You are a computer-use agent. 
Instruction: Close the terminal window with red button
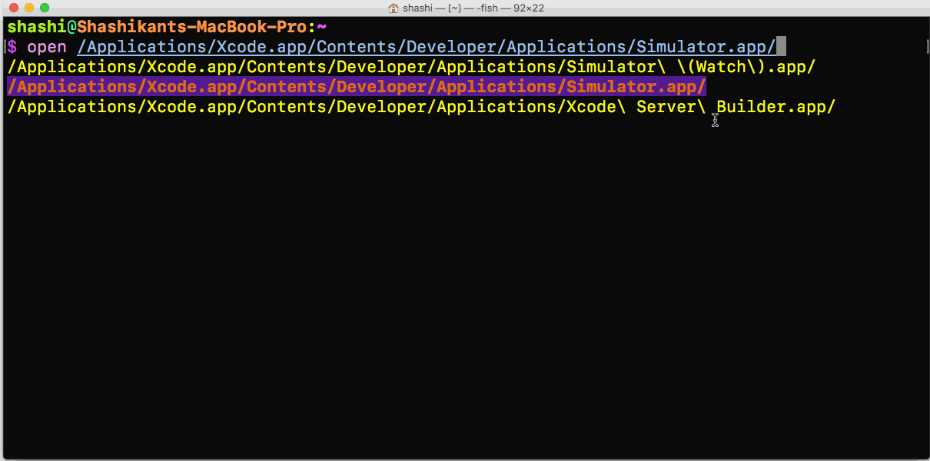[13, 8]
